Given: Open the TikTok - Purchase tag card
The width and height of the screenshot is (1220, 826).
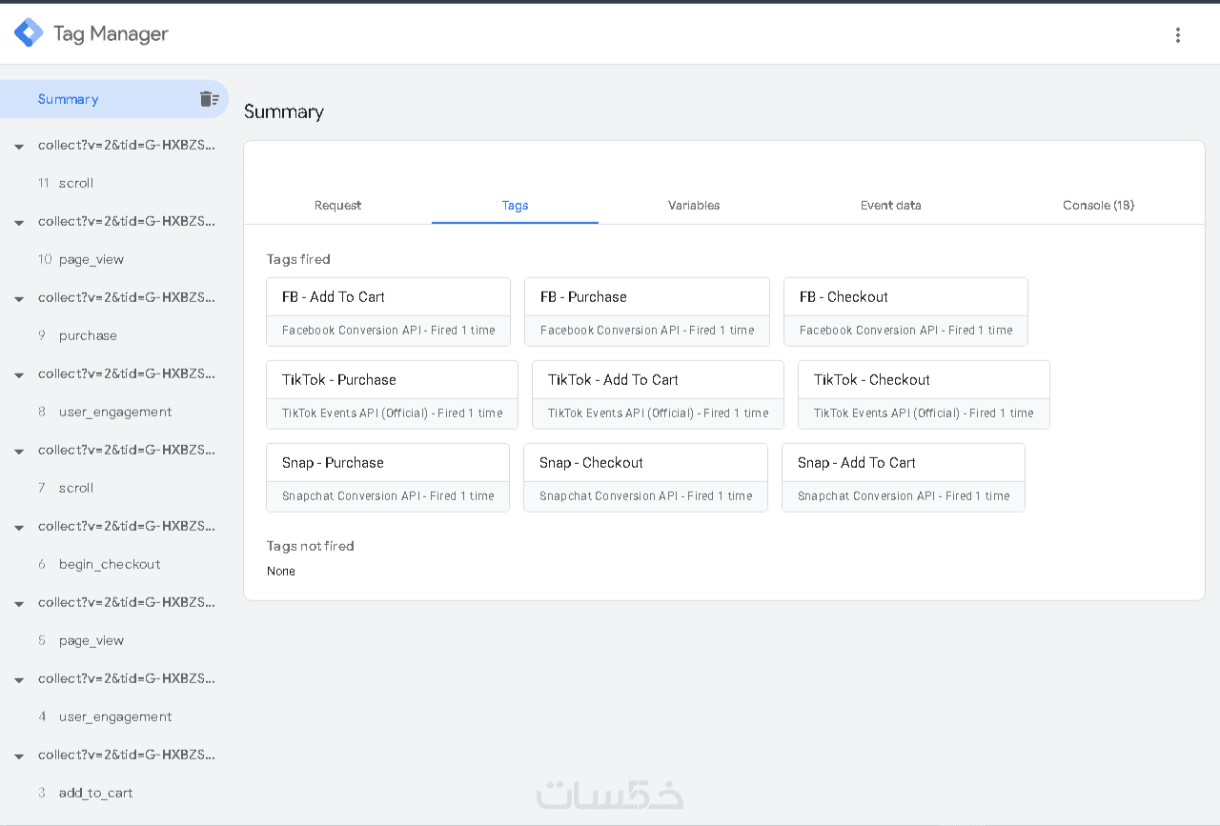Looking at the screenshot, I should click(392, 394).
